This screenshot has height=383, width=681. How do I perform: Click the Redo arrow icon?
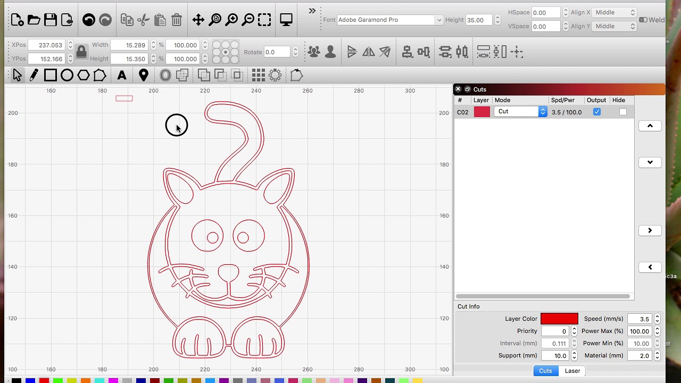[x=105, y=20]
